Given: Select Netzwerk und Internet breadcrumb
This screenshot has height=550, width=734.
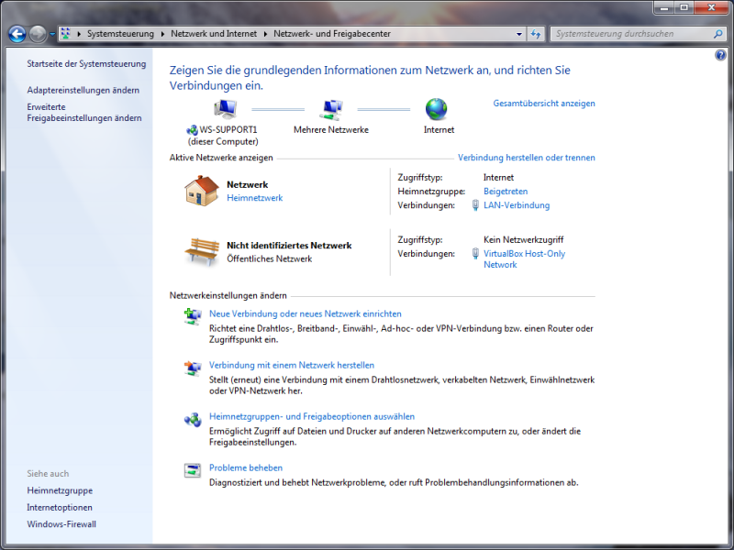Looking at the screenshot, I should tap(216, 34).
